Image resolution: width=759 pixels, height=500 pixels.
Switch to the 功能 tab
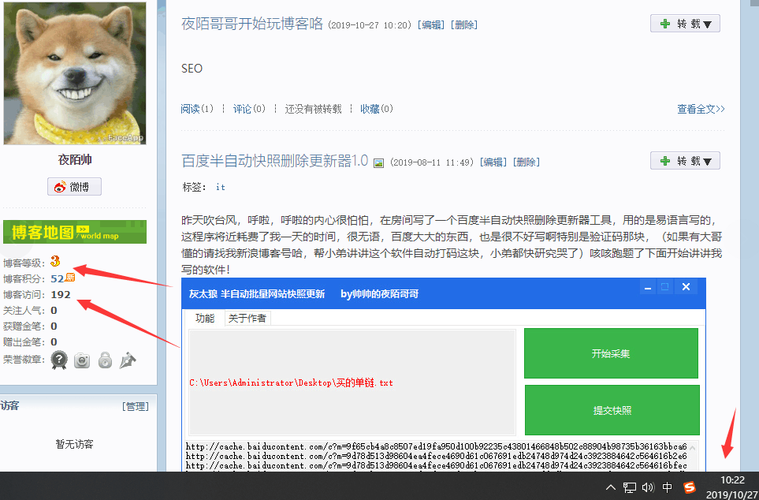(204, 318)
